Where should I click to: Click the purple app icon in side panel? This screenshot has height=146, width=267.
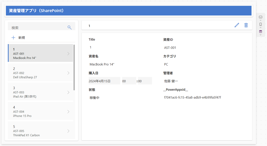[x=260, y=31]
